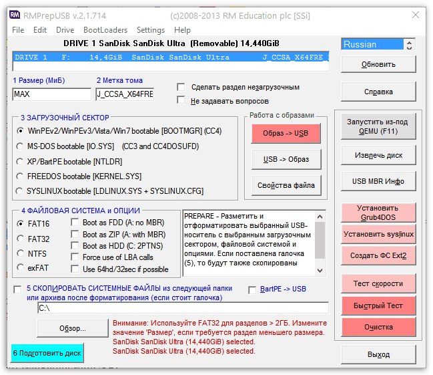Screen dimensions: 433x375
Task: Select SYSLINUX bootable option
Action: (x=19, y=191)
